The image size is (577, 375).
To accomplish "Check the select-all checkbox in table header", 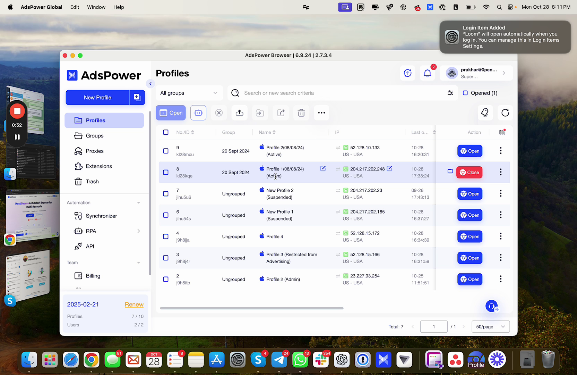I will pos(166,132).
